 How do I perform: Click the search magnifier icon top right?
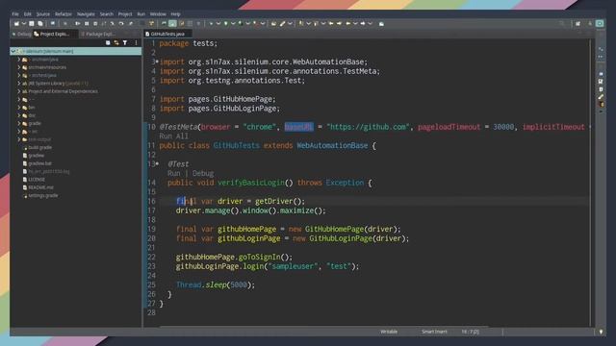pos(562,23)
